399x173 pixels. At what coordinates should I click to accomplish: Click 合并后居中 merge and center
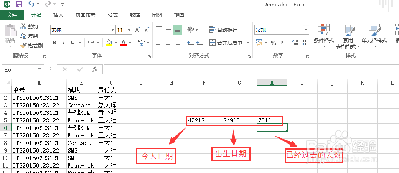[226, 43]
